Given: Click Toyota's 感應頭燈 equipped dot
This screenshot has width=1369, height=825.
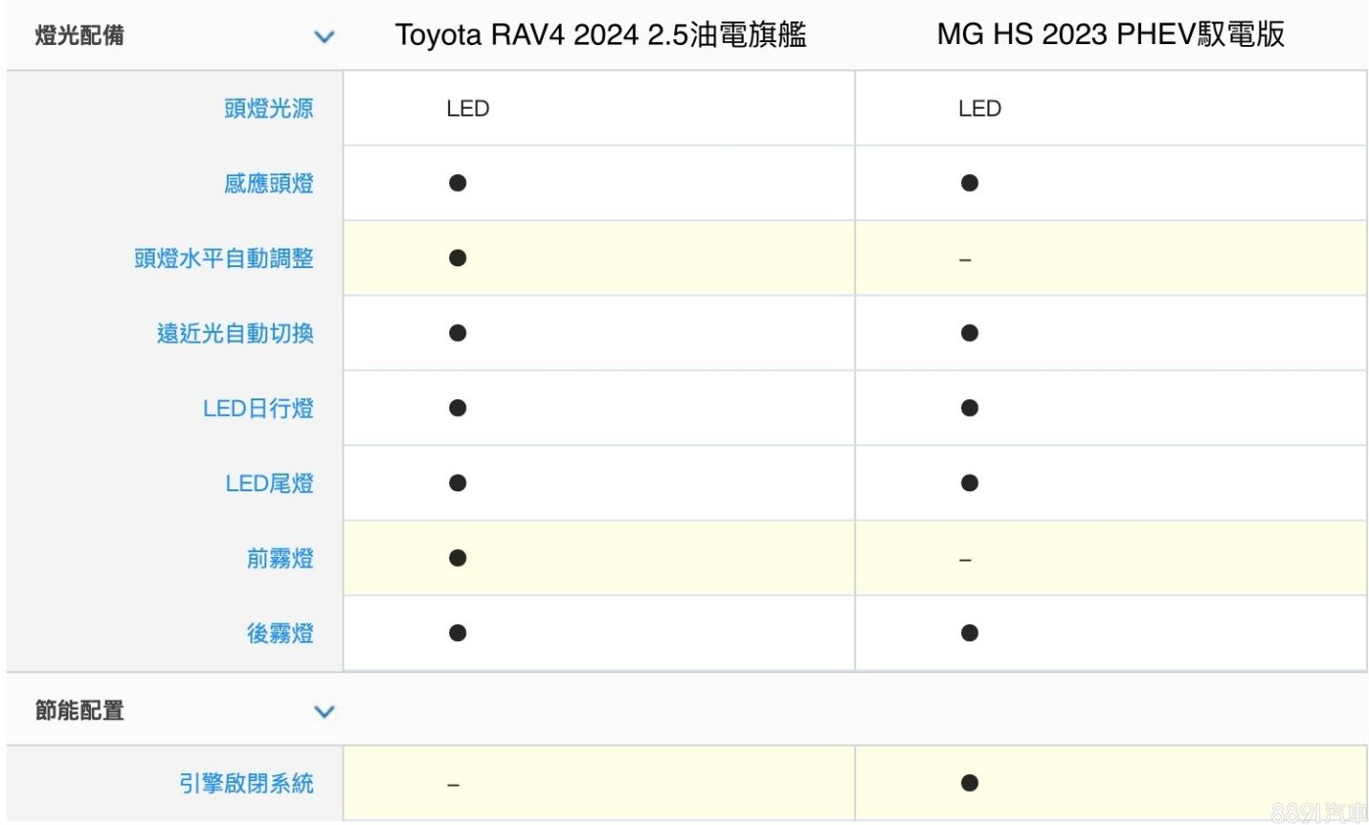Looking at the screenshot, I should [x=457, y=183].
